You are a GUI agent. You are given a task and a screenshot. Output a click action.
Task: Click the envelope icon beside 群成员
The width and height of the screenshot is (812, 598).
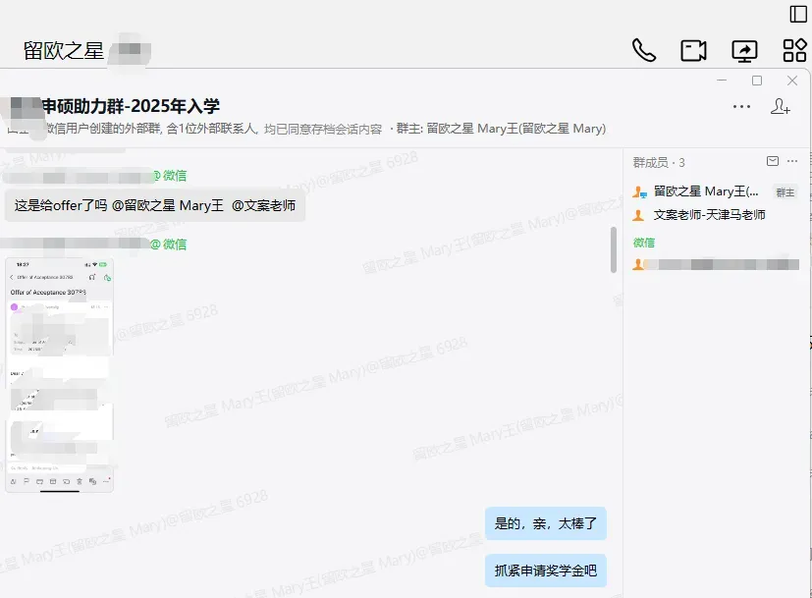click(773, 161)
